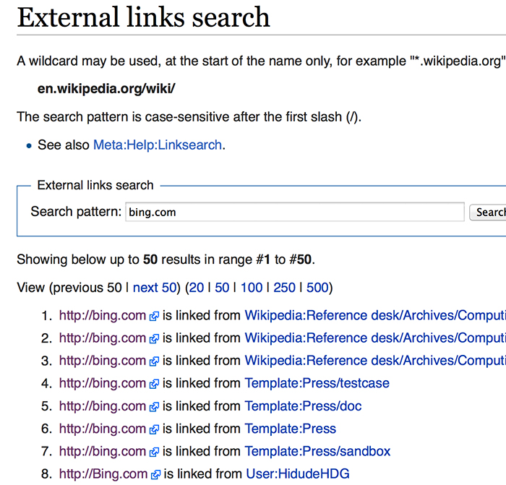Click external-link icon in result 1
This screenshot has height=485, width=506.
coord(154,317)
